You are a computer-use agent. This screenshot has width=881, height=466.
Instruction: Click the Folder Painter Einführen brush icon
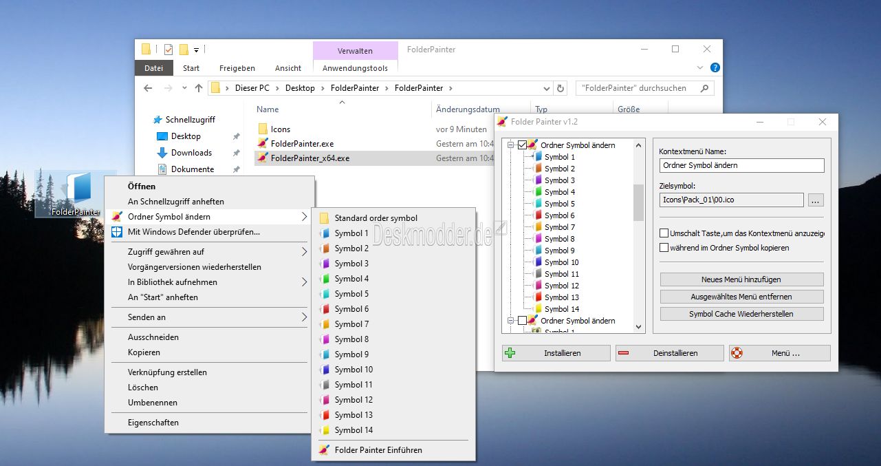coord(324,450)
